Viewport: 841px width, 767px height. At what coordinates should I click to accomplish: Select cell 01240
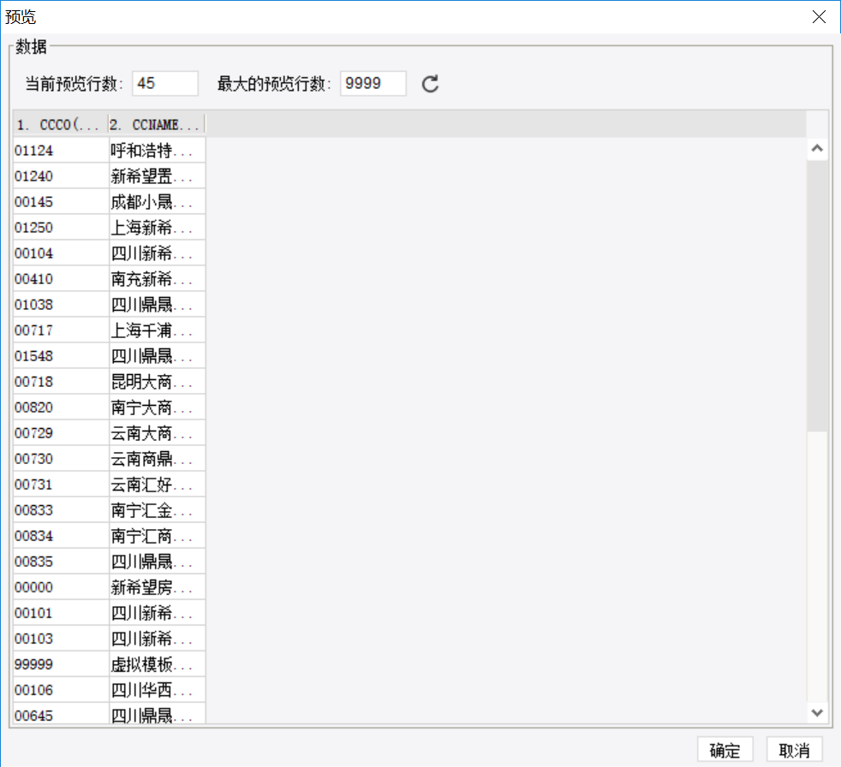pyautogui.click(x=61, y=176)
